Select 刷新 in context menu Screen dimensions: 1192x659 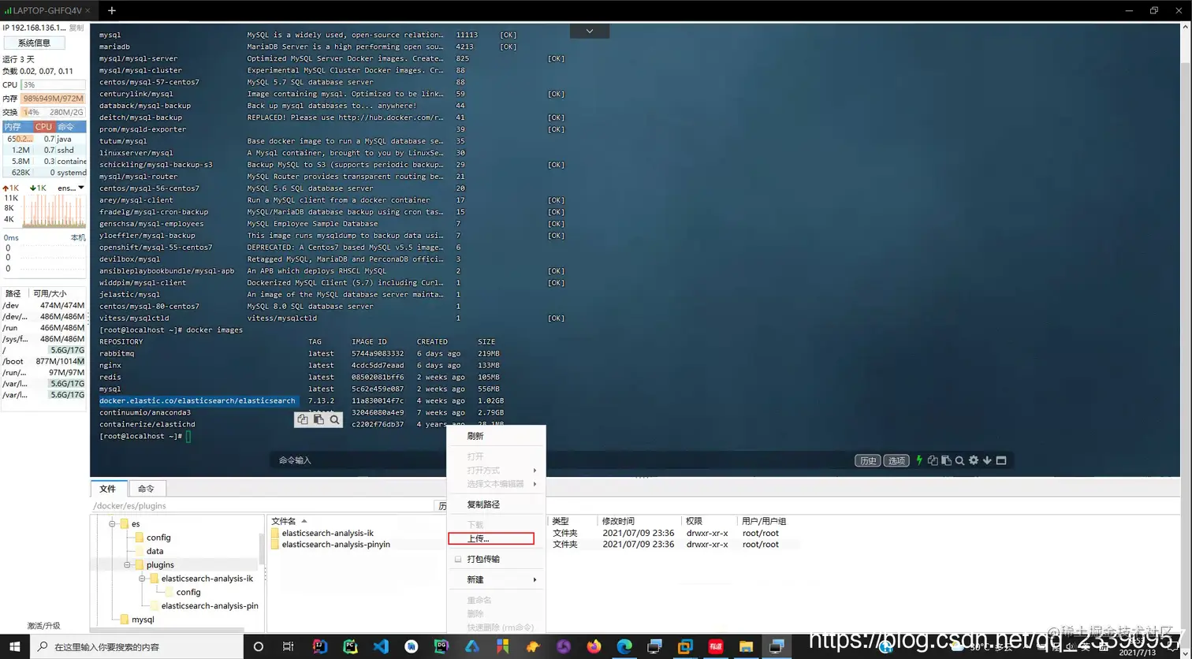click(475, 436)
